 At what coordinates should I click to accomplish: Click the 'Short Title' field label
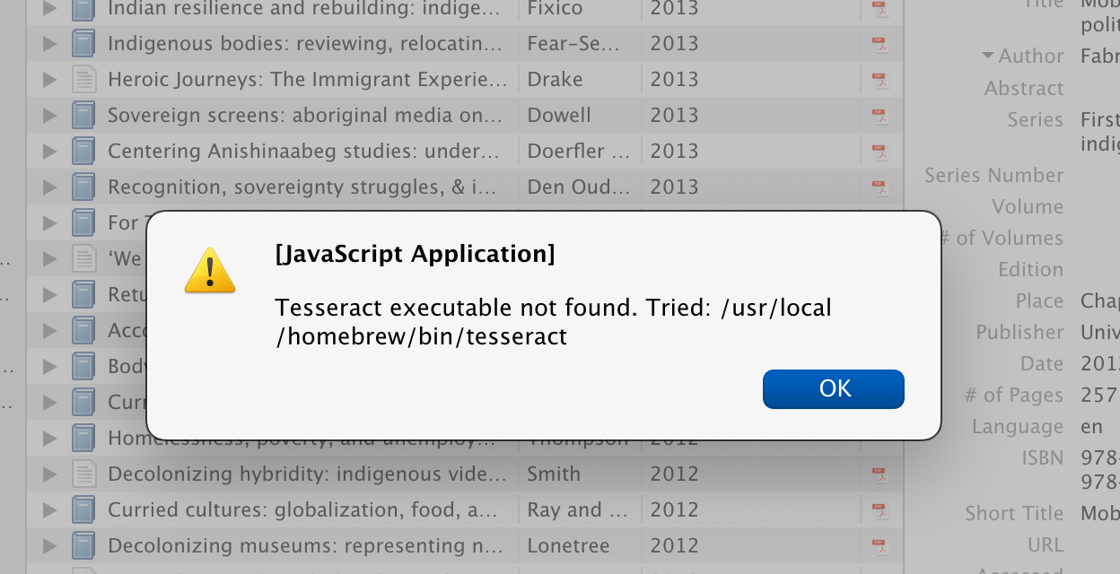(x=1014, y=513)
